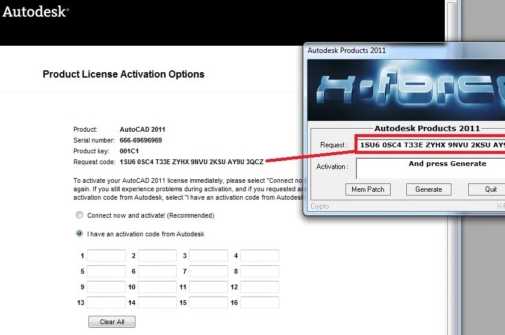Select "Connect now and activate!" radio option
This screenshot has height=335, width=505.
pos(79,215)
